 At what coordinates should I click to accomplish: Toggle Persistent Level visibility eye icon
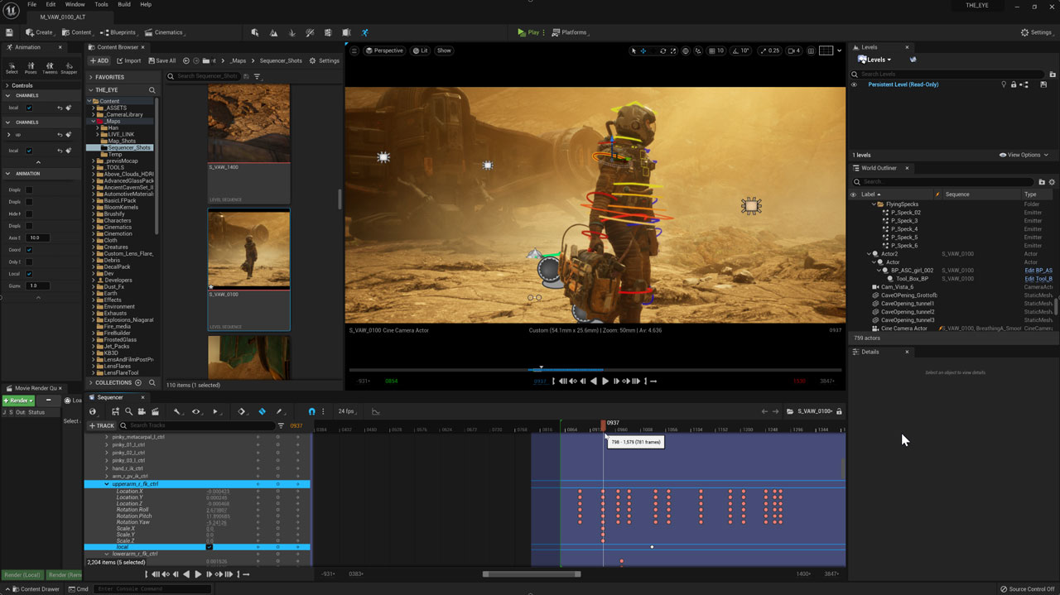854,84
